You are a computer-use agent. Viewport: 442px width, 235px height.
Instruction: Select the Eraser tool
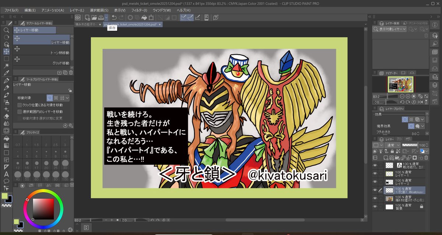pos(6,116)
